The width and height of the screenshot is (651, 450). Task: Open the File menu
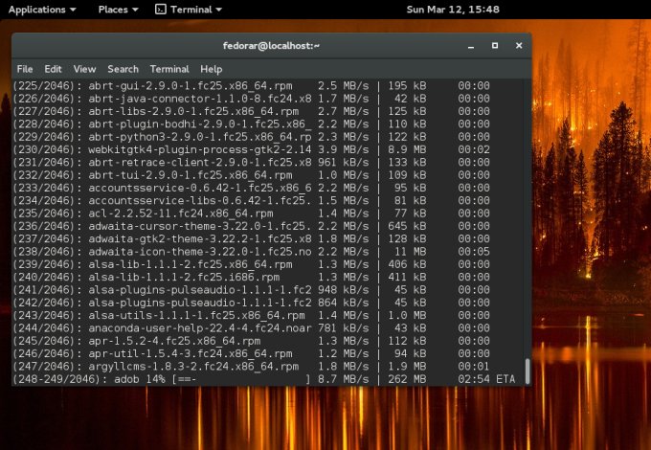tap(25, 69)
